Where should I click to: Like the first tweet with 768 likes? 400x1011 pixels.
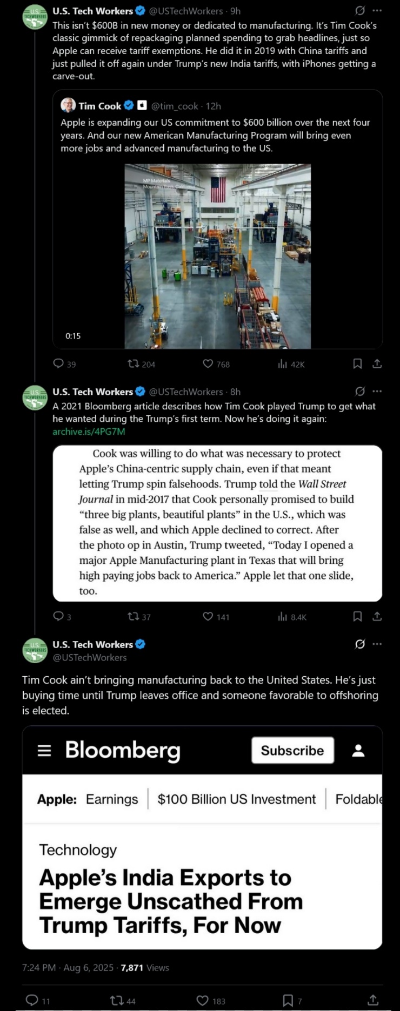tap(208, 364)
